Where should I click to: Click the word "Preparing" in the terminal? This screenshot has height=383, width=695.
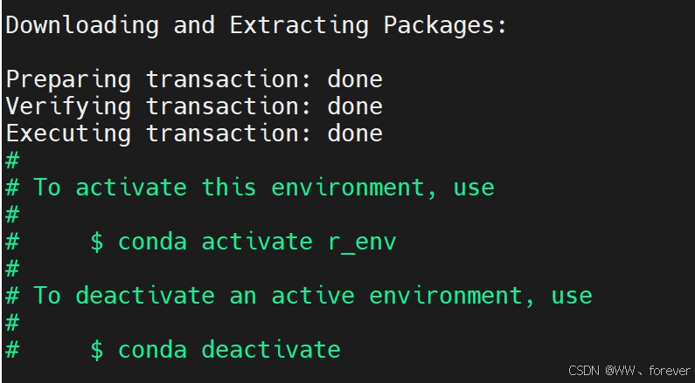point(68,79)
